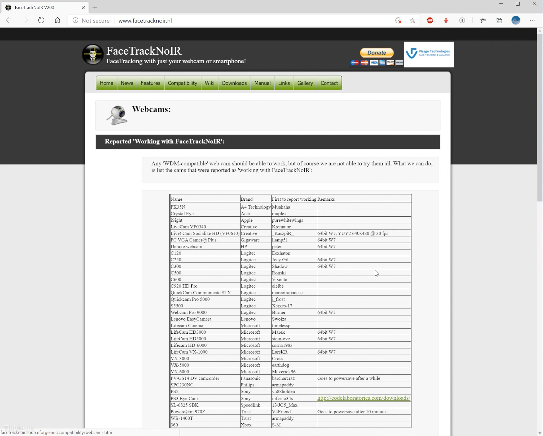Screen dimensions: 543x436
Task: Click the webcam illustration icon
Action: click(x=117, y=115)
